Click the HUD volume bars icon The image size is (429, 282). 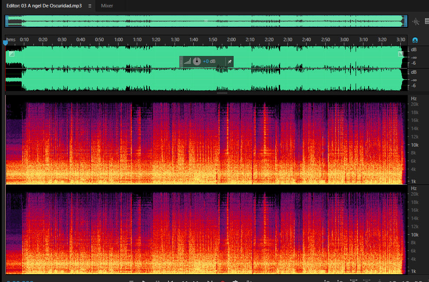pyautogui.click(x=188, y=61)
